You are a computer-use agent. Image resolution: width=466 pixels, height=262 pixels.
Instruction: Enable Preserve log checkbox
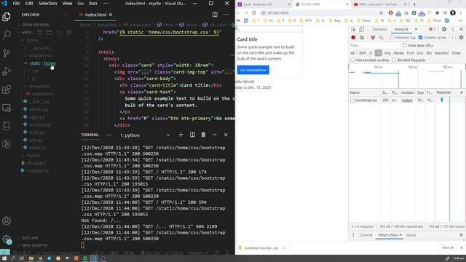click(392, 37)
